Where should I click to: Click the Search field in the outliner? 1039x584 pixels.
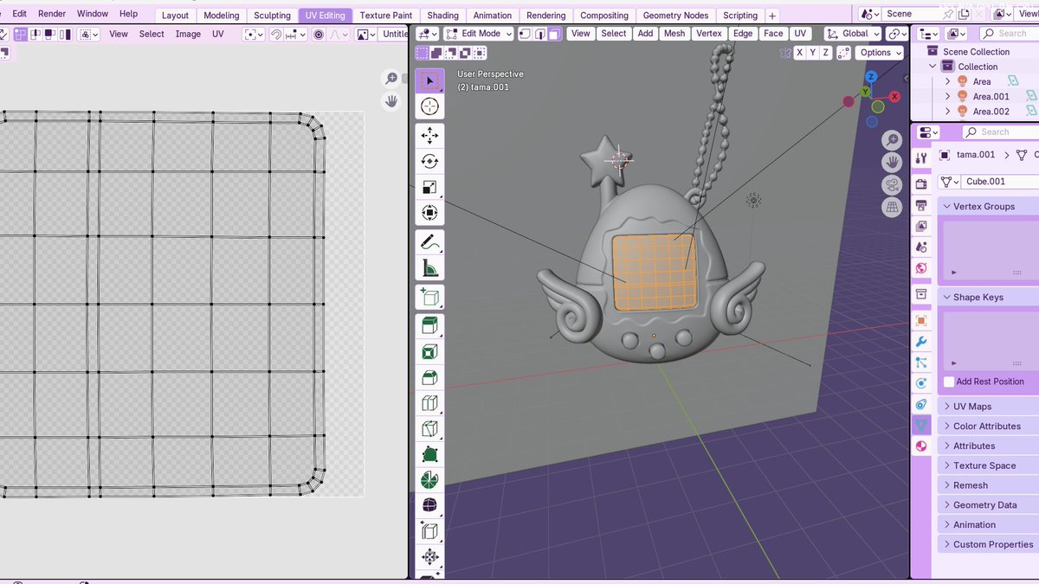click(1010, 34)
